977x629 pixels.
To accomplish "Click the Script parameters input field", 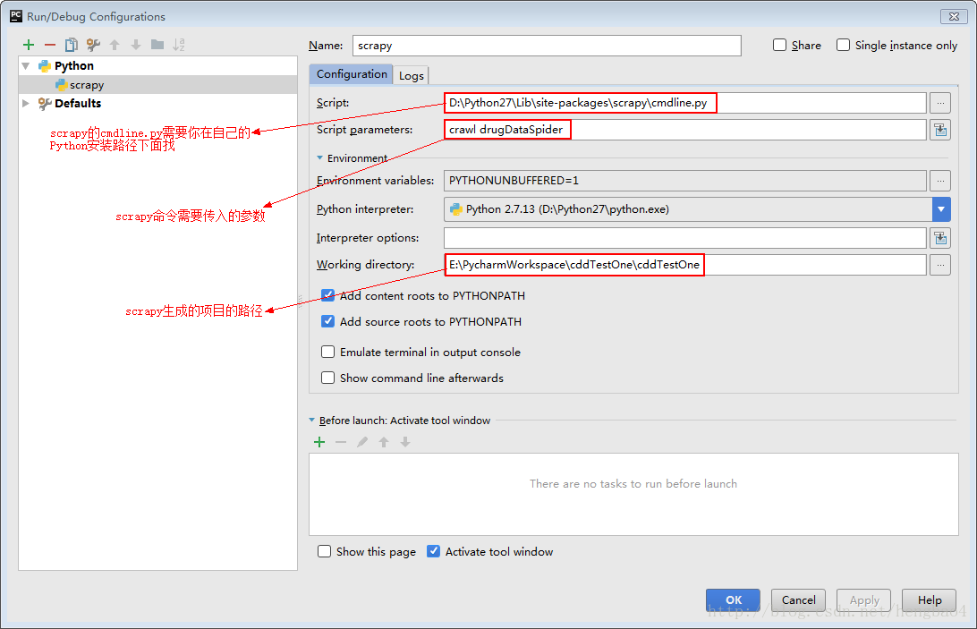I will pyautogui.click(x=684, y=130).
